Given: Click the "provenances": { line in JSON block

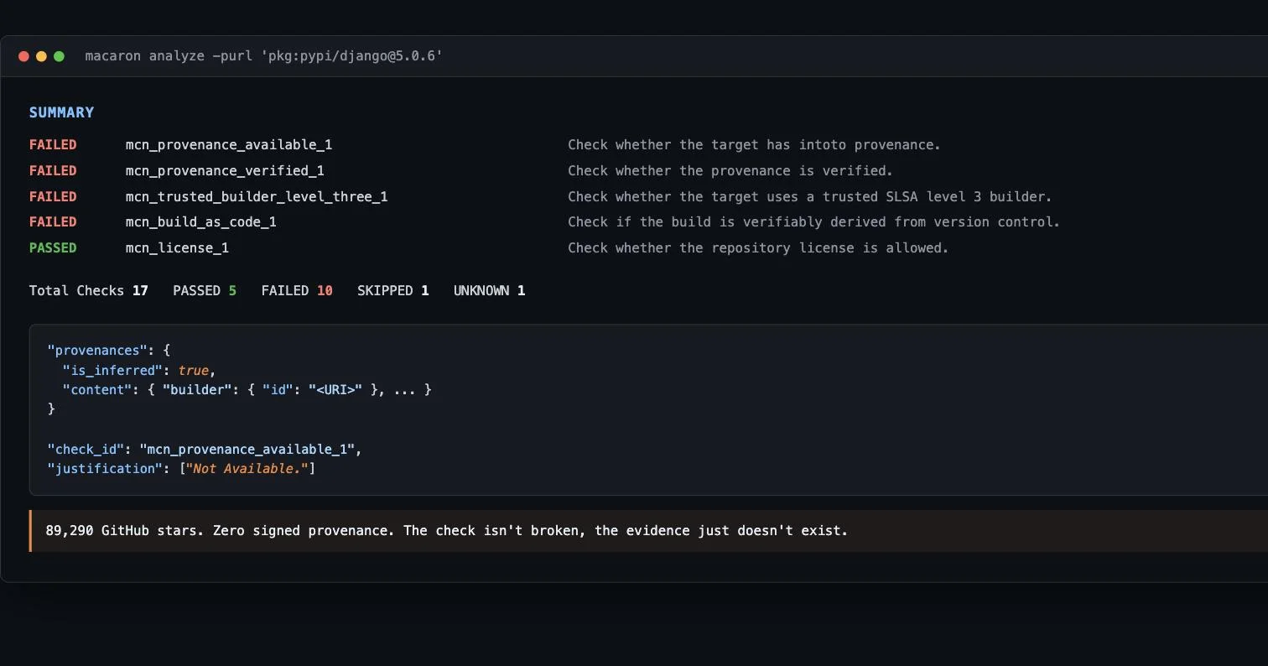Looking at the screenshot, I should pyautogui.click(x=109, y=350).
